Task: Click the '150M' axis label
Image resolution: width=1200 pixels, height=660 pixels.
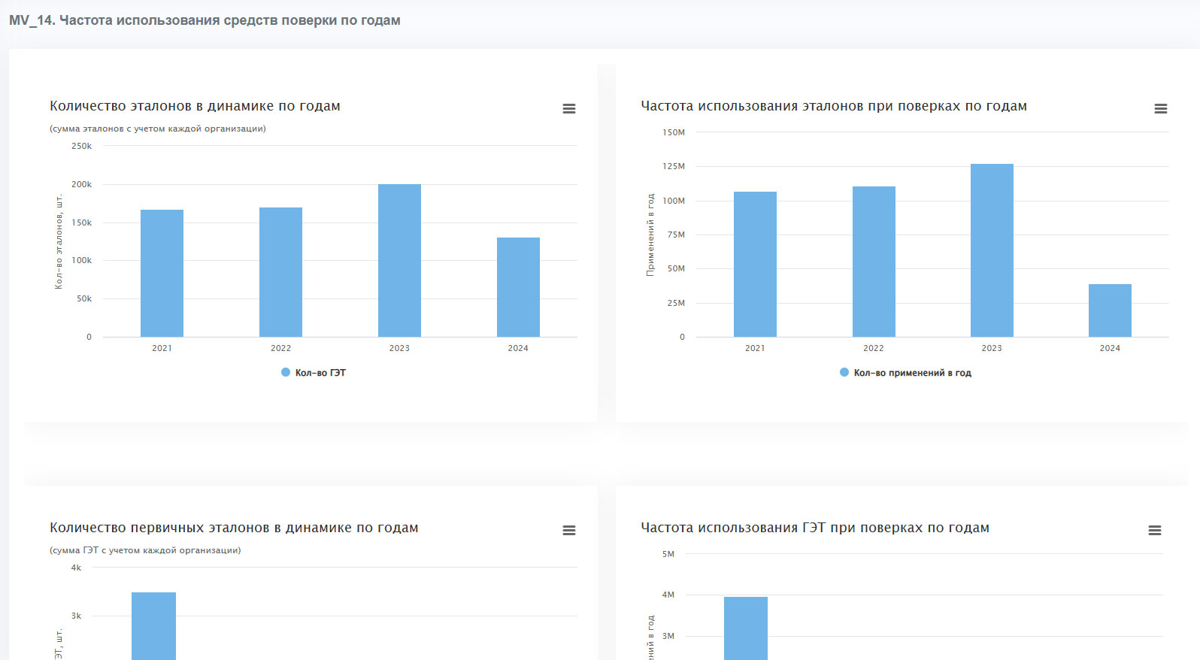Action: (674, 132)
